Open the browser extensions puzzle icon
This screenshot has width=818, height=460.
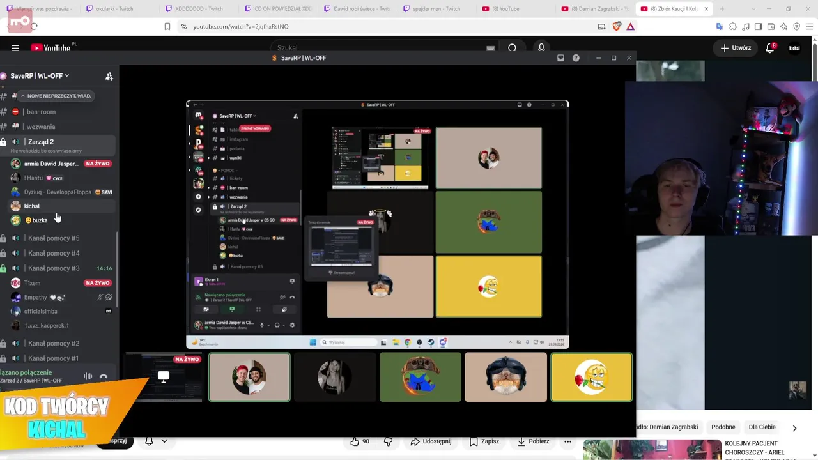(x=733, y=26)
